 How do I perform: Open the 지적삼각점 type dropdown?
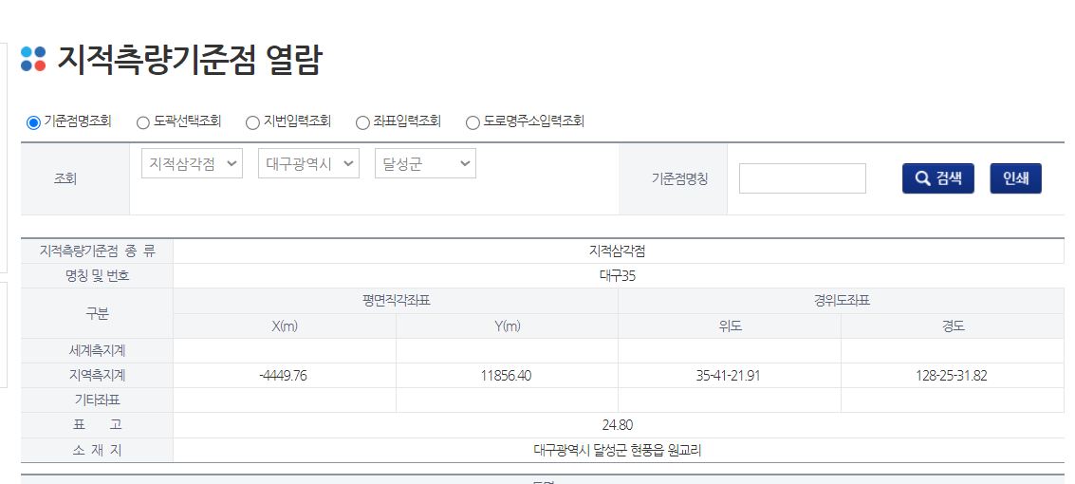(192, 164)
